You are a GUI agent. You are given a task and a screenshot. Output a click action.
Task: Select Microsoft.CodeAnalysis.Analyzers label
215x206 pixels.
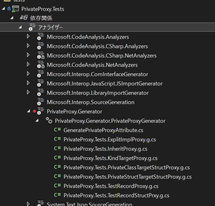(88, 37)
